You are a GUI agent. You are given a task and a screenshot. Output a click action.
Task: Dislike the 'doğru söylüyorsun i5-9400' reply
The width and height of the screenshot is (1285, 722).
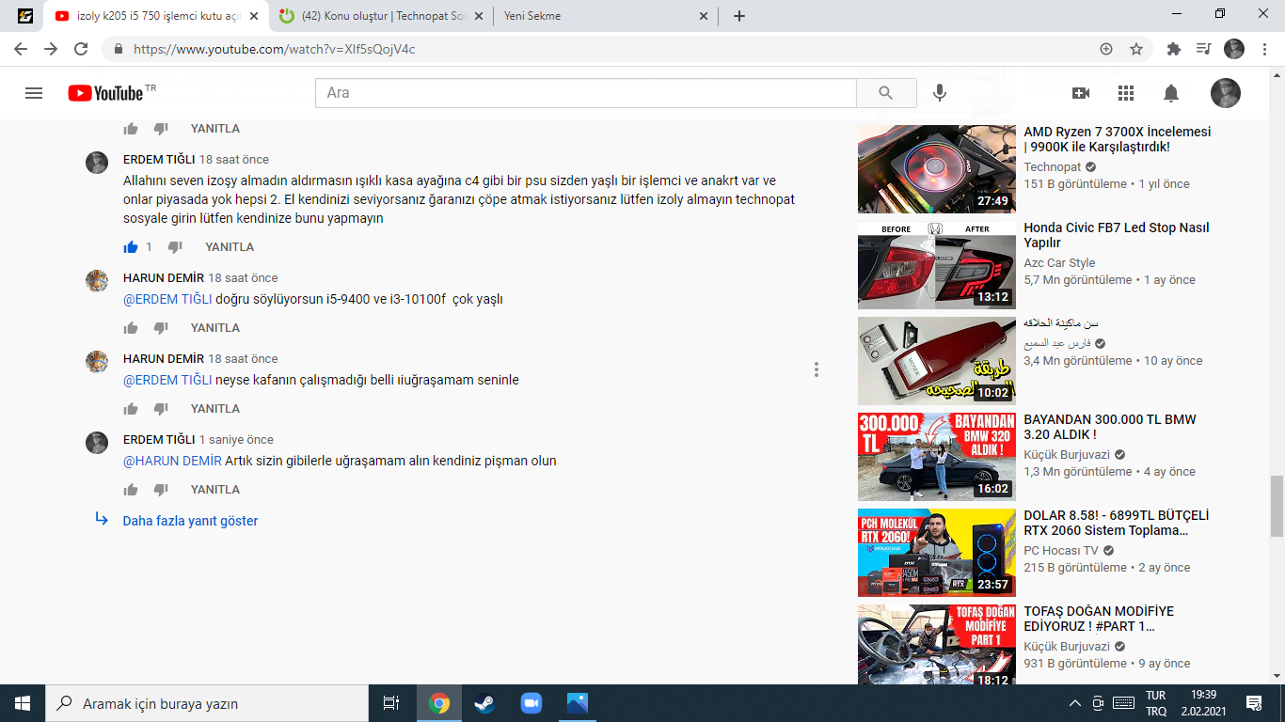click(x=161, y=328)
